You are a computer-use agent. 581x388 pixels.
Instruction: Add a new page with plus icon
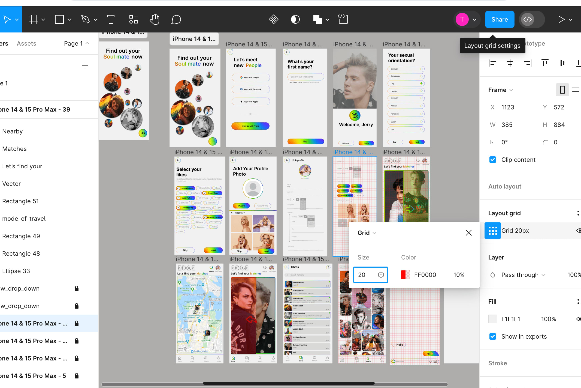click(x=85, y=66)
